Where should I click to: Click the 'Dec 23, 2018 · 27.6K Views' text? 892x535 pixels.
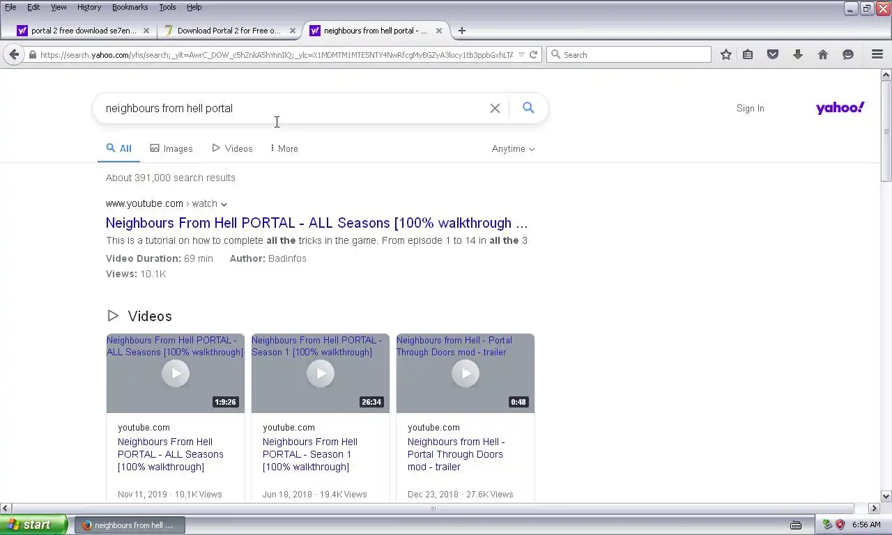pyautogui.click(x=461, y=495)
